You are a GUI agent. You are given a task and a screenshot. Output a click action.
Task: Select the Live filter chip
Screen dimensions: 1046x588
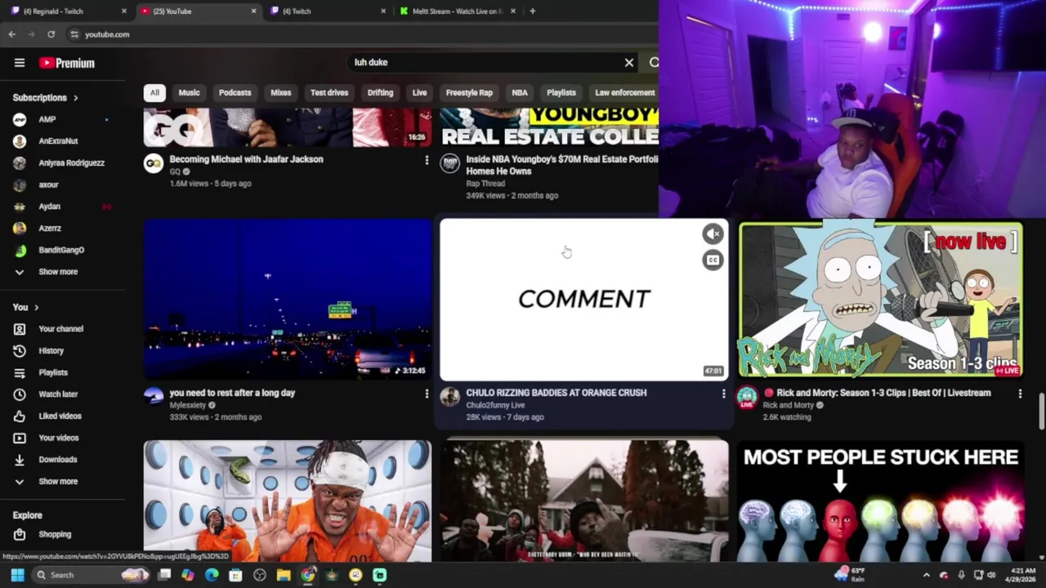[419, 92]
